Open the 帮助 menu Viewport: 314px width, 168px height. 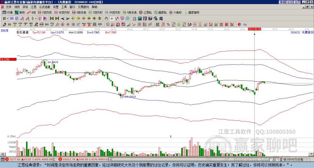coord(94,7)
